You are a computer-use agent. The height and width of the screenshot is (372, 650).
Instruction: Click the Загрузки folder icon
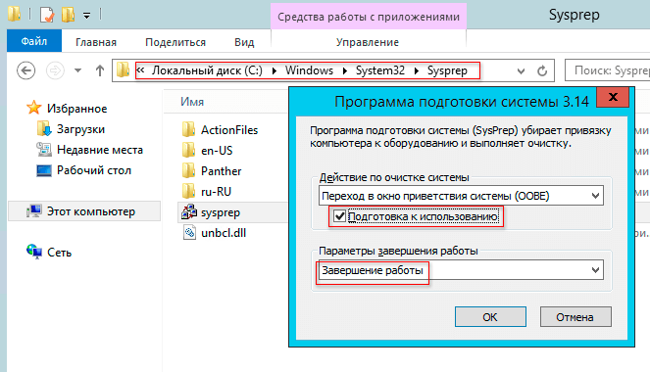[x=44, y=128]
